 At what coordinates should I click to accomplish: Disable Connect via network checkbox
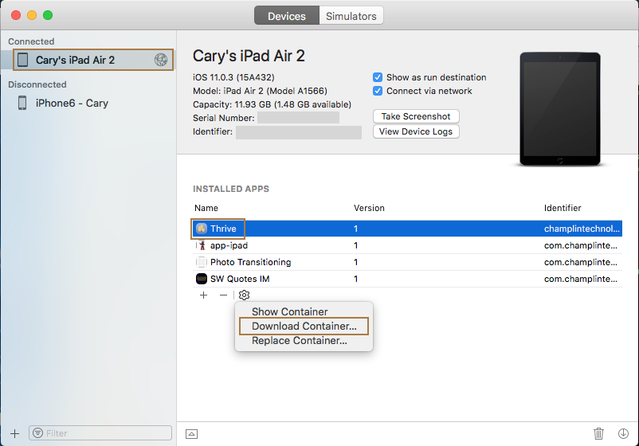pos(378,91)
